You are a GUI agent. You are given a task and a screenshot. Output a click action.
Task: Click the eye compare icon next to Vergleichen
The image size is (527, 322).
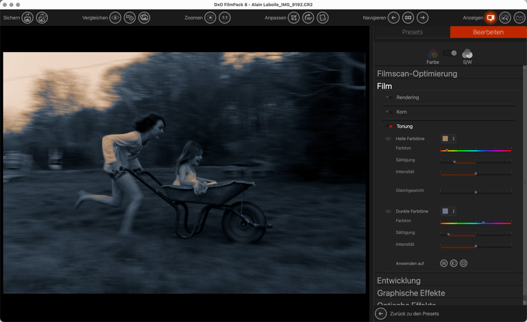pos(115,18)
